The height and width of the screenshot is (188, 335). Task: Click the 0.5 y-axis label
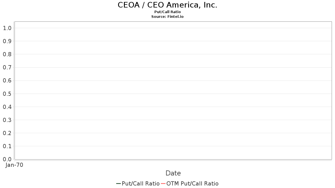click(x=7, y=94)
